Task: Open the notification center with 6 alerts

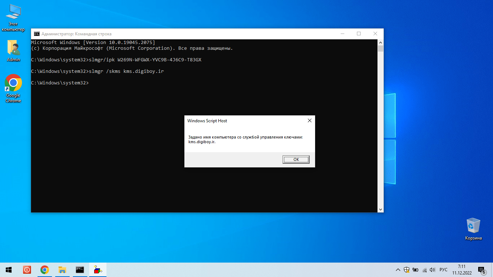Action: point(481,270)
